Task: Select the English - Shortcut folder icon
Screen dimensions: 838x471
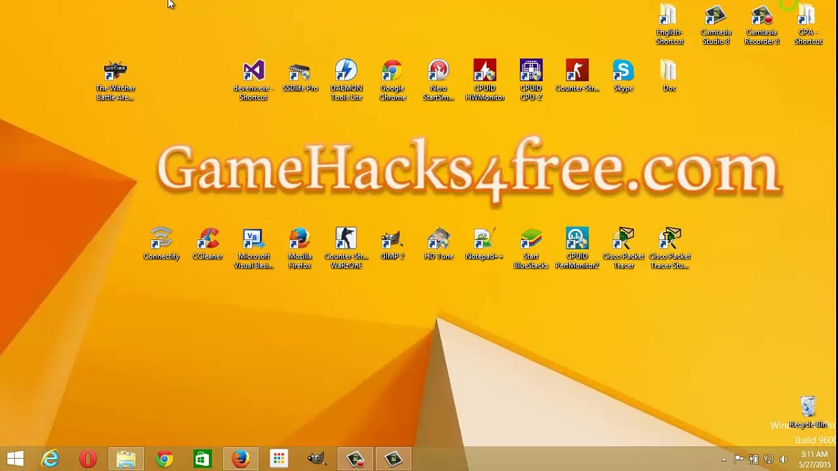Action: 669,25
